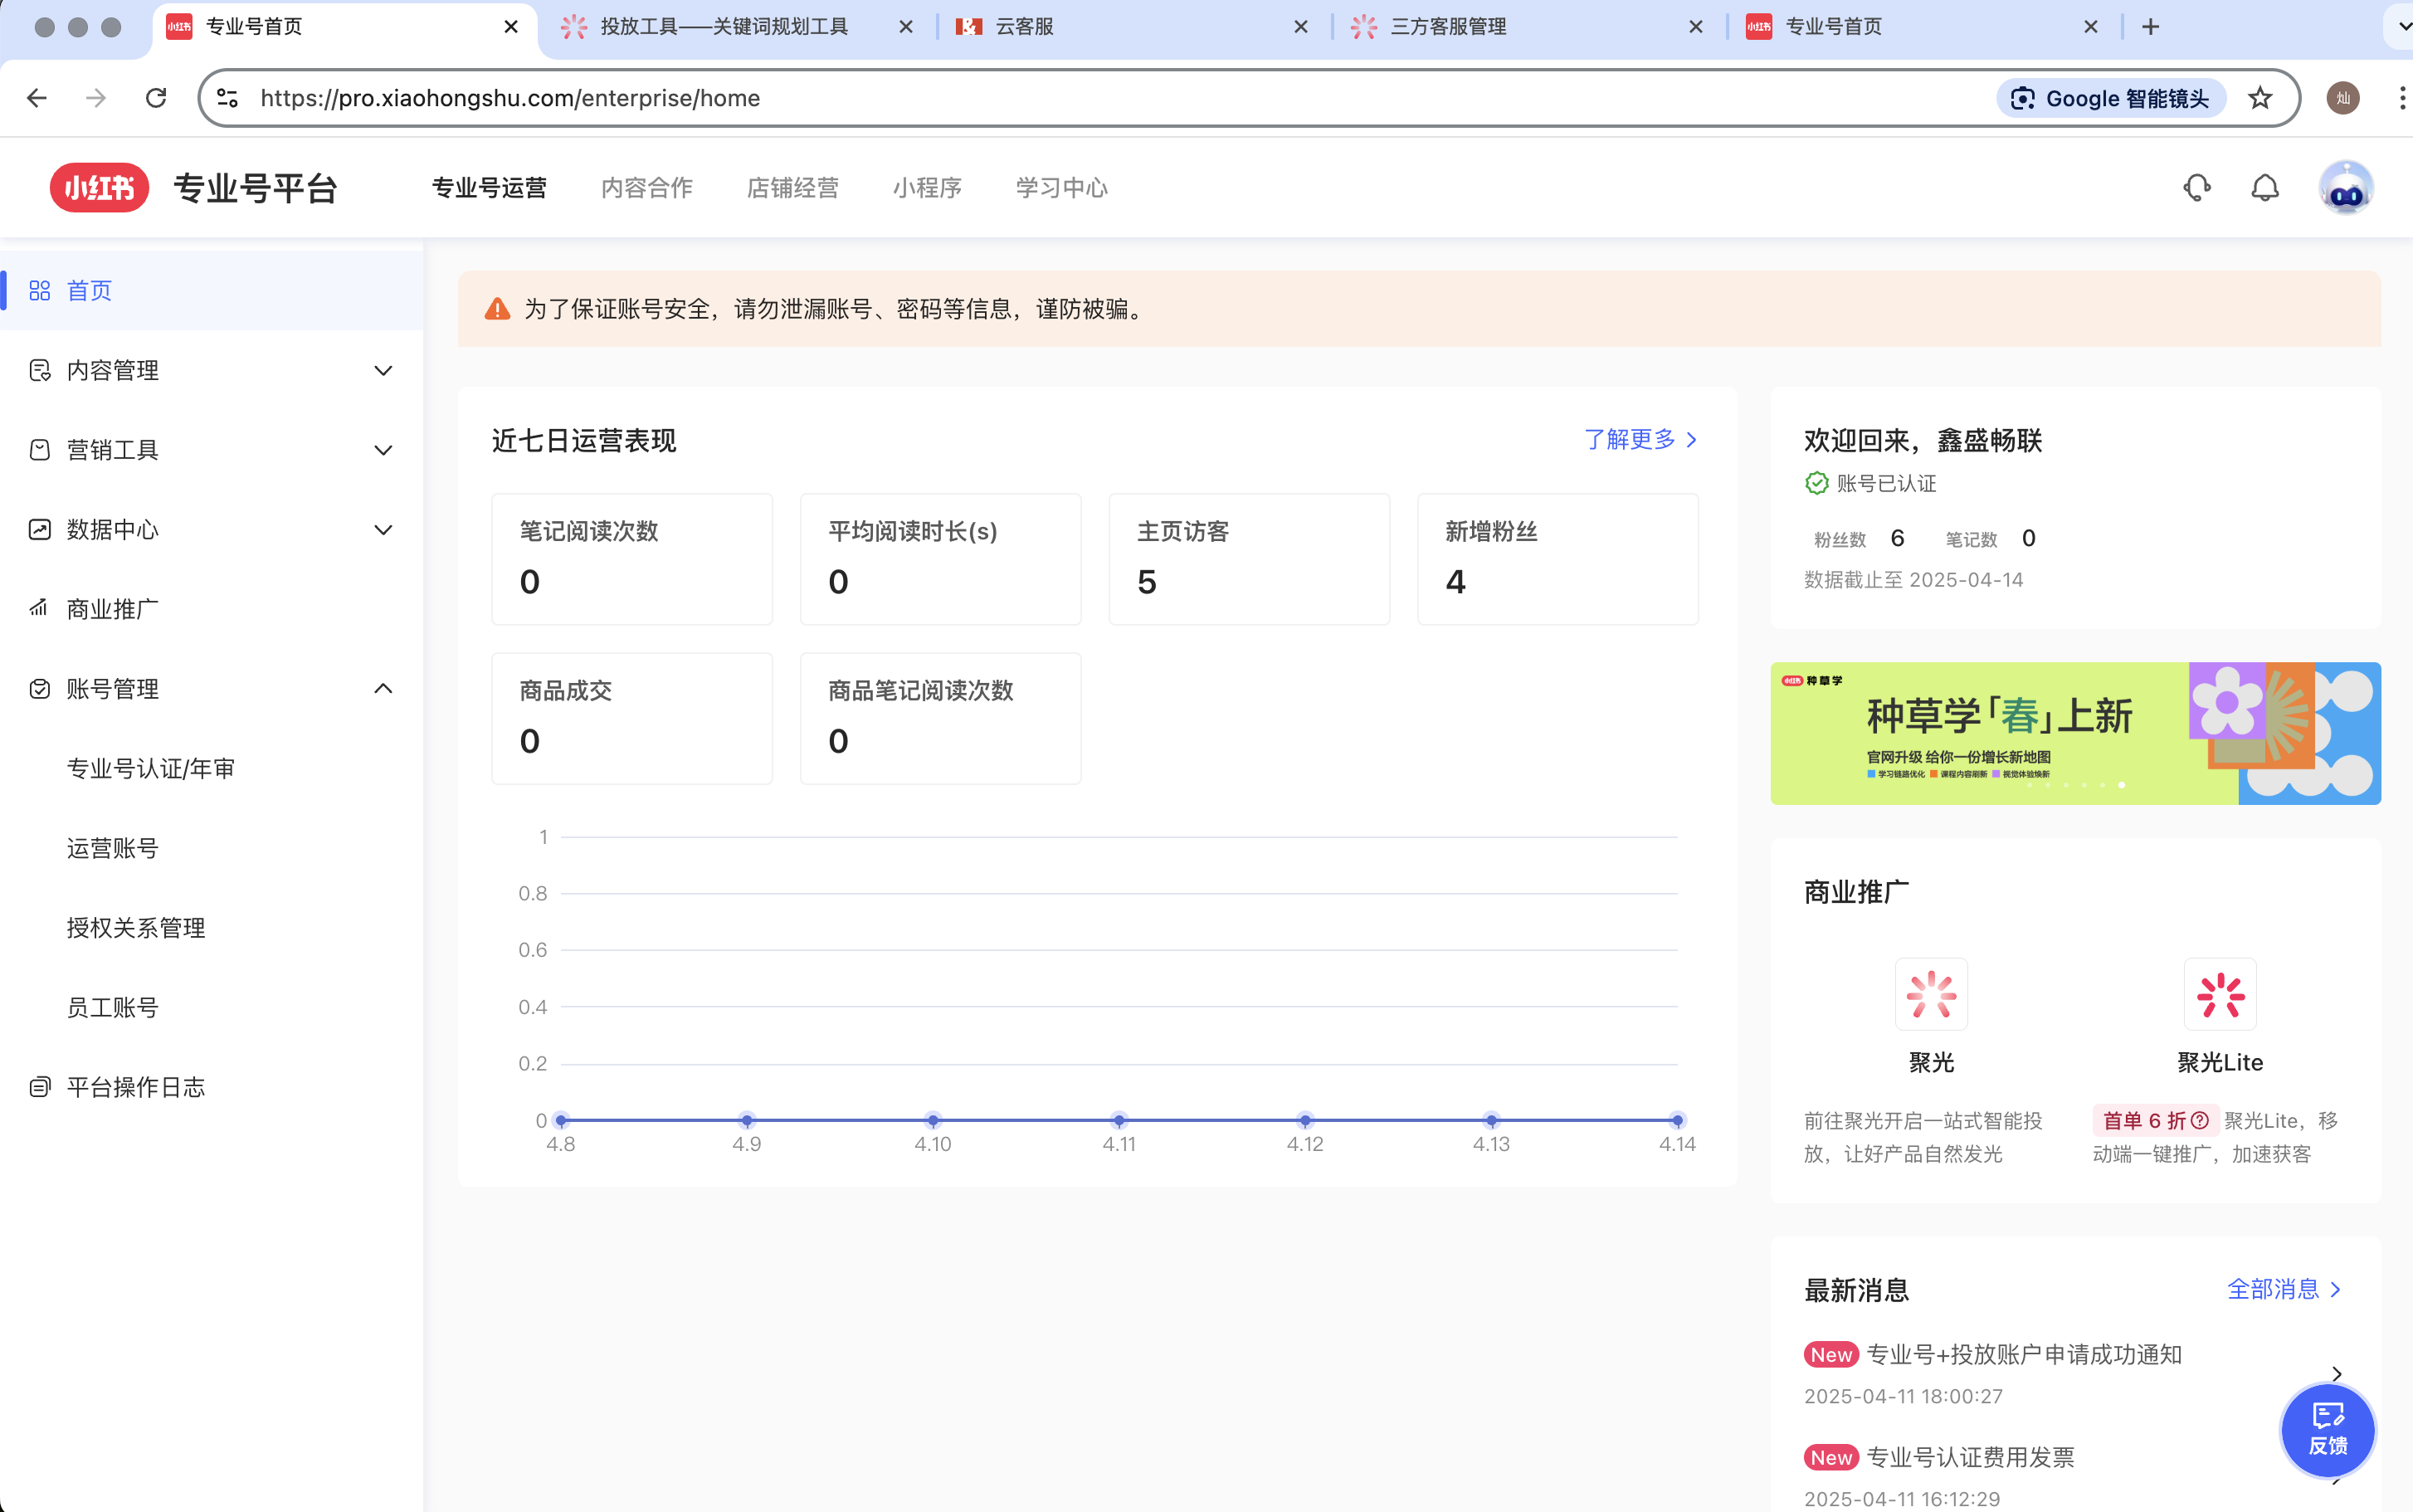Image resolution: width=2413 pixels, height=1512 pixels.
Task: Expand the 内容管理 menu chevron
Action: coord(383,370)
